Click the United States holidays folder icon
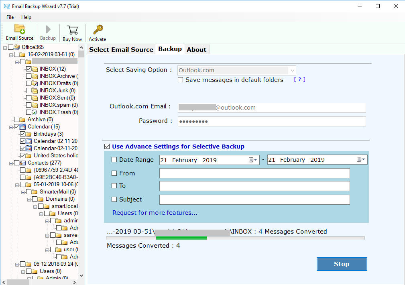This screenshot has height=285, width=405. tap(28, 156)
